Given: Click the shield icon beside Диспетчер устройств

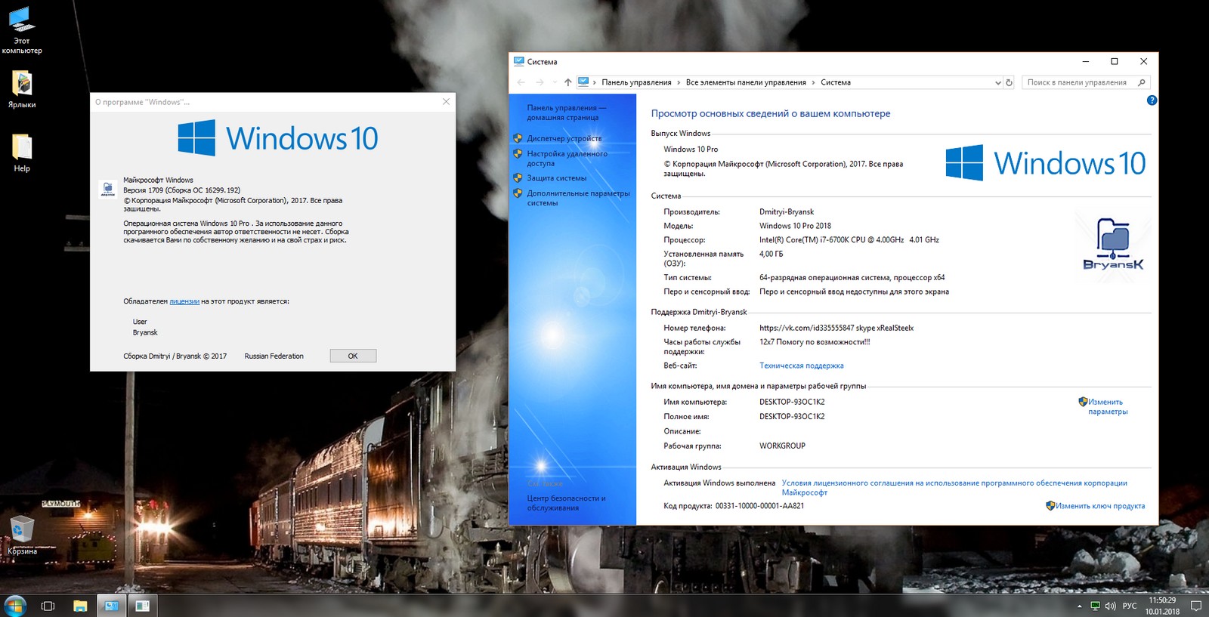Looking at the screenshot, I should click(518, 138).
